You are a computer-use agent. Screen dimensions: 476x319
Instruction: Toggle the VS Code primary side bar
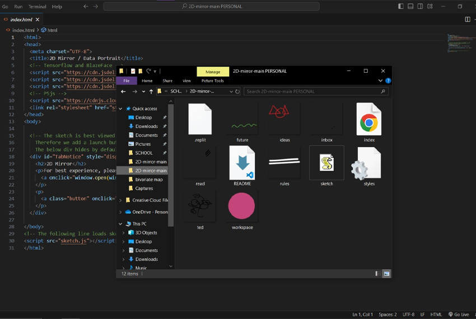pos(401,7)
